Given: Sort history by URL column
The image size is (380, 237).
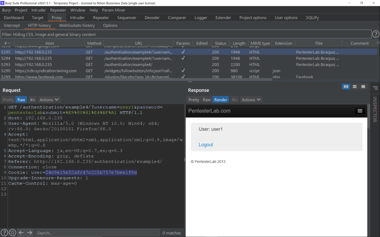Looking at the screenshot, I should point(139,43).
